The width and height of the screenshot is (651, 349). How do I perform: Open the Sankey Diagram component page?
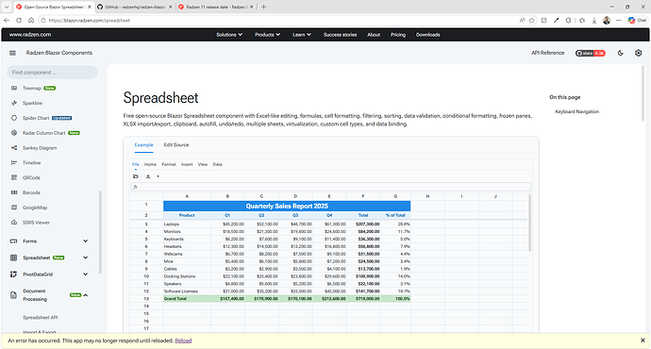40,148
